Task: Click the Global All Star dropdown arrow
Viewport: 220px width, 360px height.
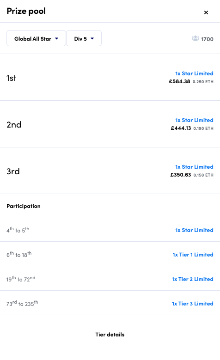Action: click(56, 38)
